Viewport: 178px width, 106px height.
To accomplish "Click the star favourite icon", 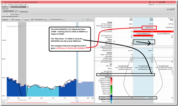I will [x=167, y=9].
